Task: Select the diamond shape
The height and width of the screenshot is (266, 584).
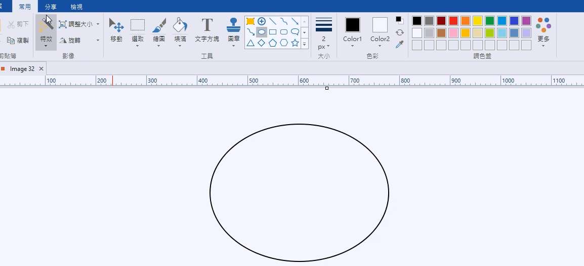Action: (262, 43)
